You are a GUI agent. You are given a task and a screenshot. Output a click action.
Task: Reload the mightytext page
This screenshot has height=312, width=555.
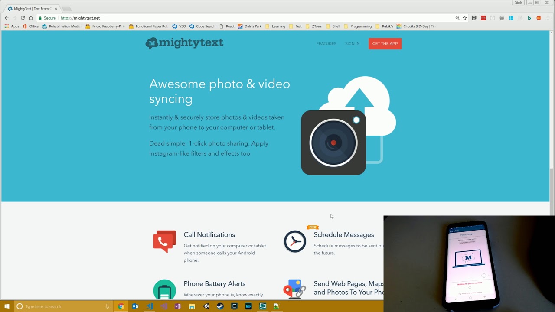click(23, 18)
